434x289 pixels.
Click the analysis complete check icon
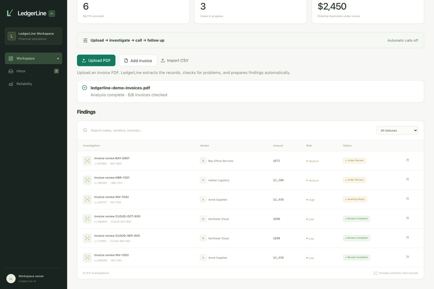[x=85, y=88]
